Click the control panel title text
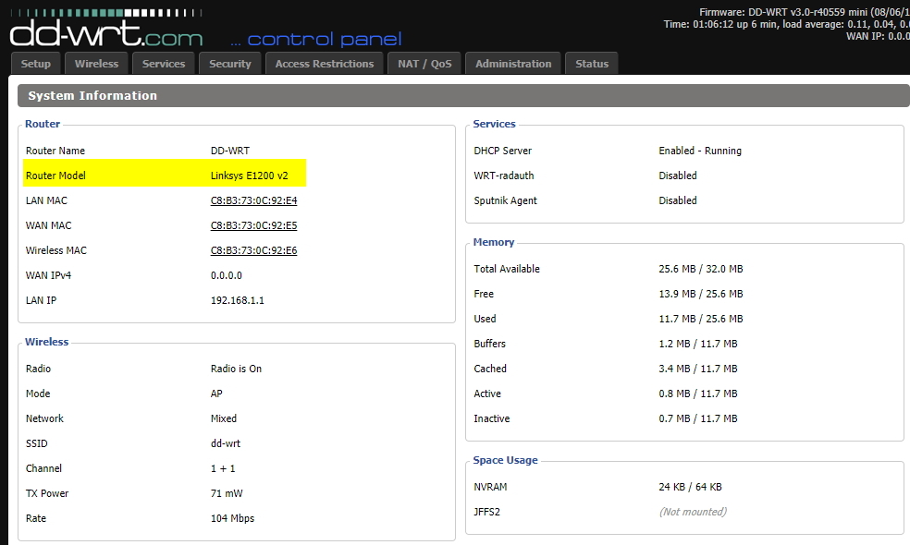The height and width of the screenshot is (545, 910). pos(315,40)
